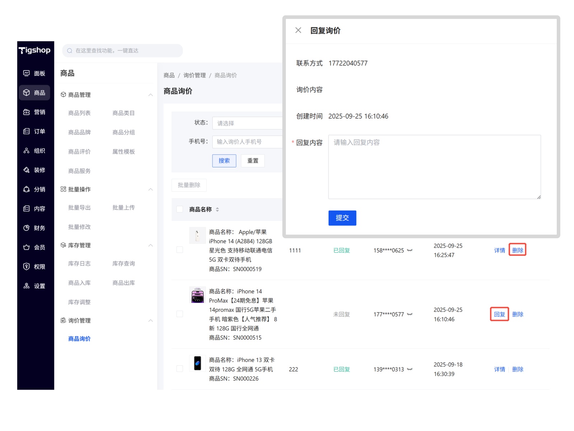Reveal masked phone number for 158****0625

(x=410, y=250)
